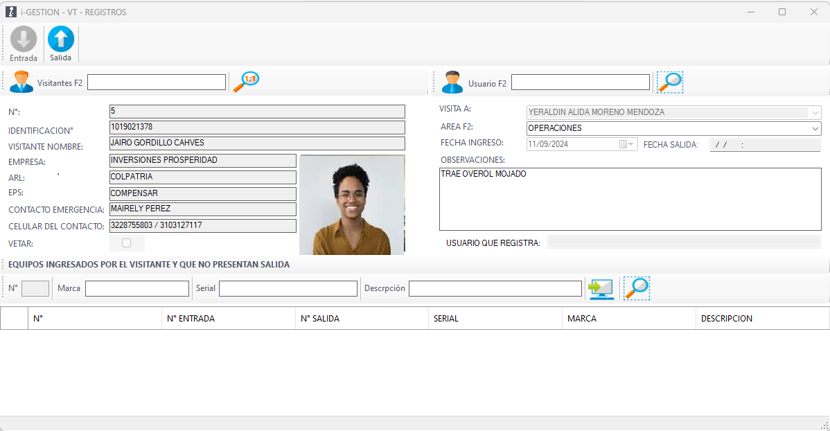Click the Entrada down-arrow icon
Image resolution: width=830 pixels, height=431 pixels.
24,39
